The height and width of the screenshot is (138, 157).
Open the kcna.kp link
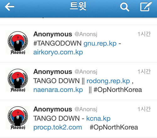[98, 119]
